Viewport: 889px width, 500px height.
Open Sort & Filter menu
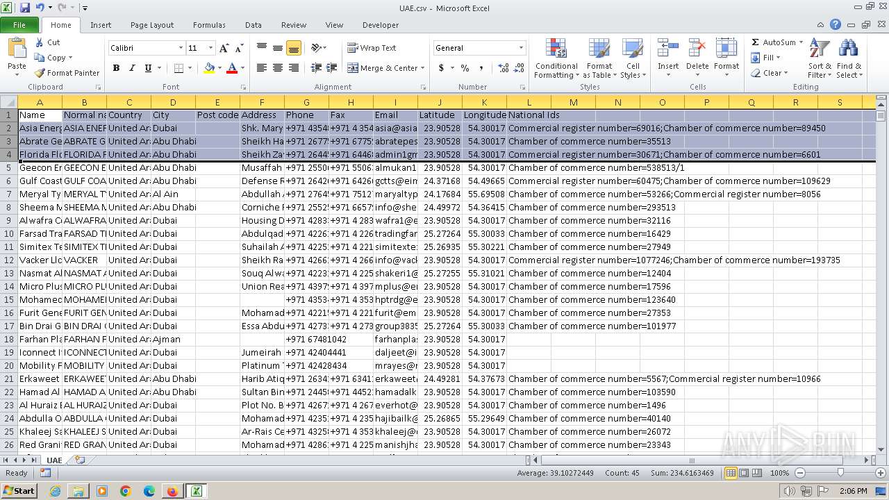[820, 58]
